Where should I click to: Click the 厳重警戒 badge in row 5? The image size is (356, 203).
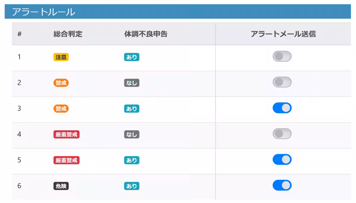click(x=66, y=160)
